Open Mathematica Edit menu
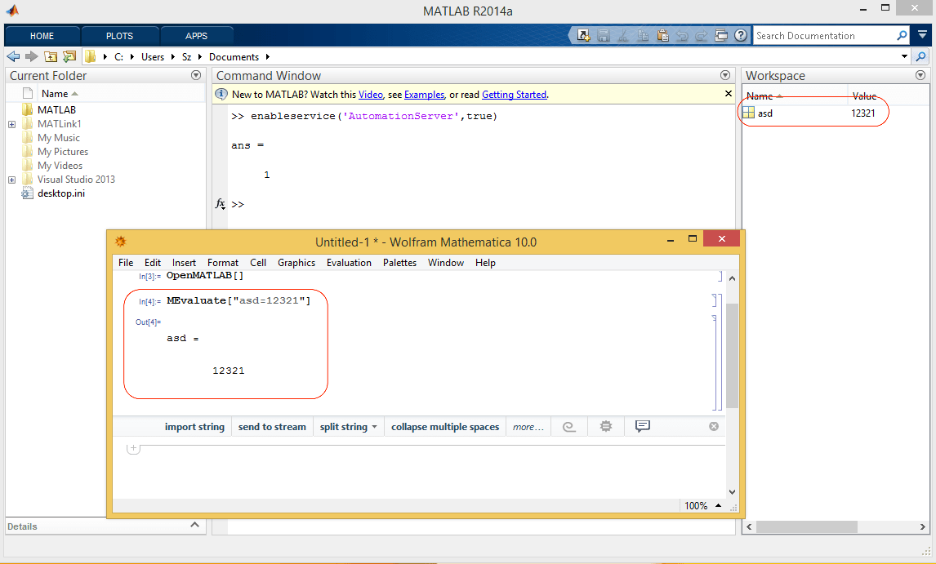Viewport: 936px width, 564px height. [x=152, y=263]
